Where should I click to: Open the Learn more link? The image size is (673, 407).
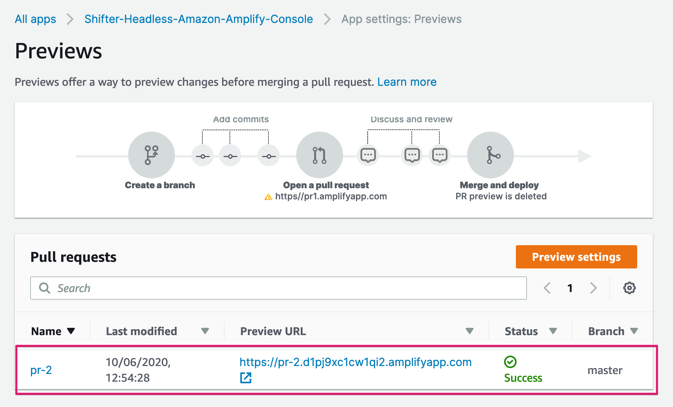(407, 82)
